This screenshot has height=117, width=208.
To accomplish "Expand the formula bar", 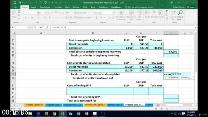I will point(195,27).
